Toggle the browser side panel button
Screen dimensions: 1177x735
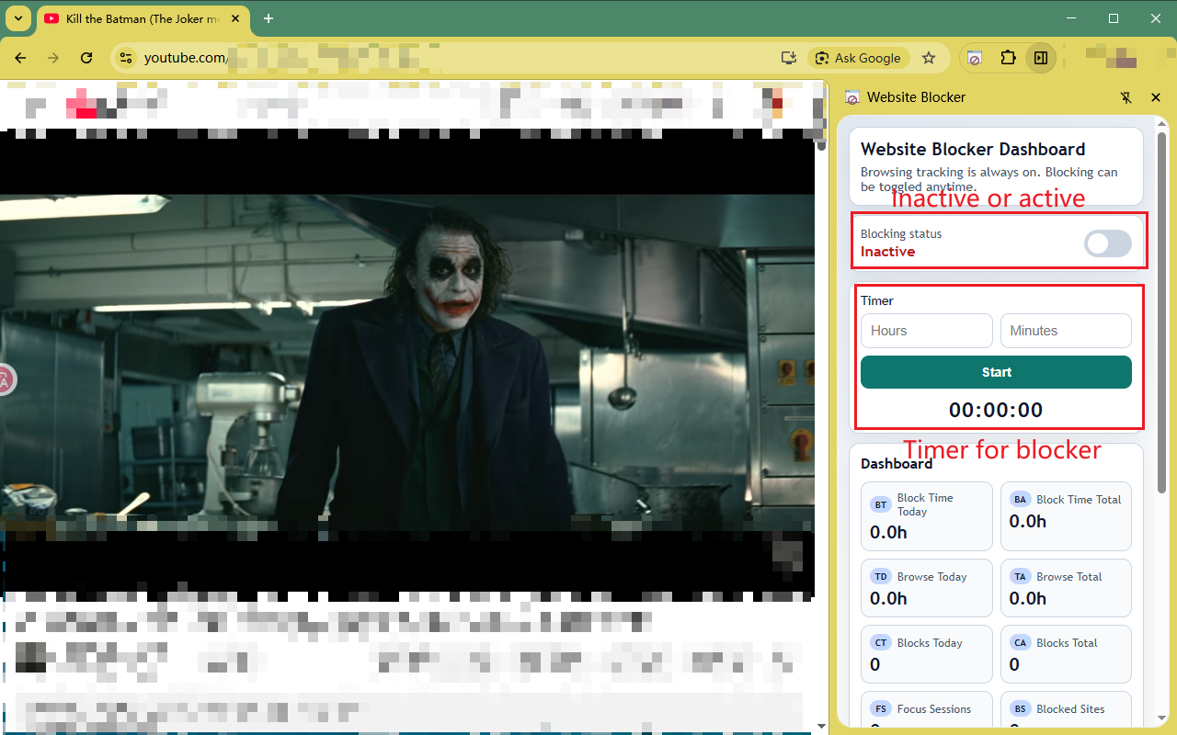(x=1041, y=58)
